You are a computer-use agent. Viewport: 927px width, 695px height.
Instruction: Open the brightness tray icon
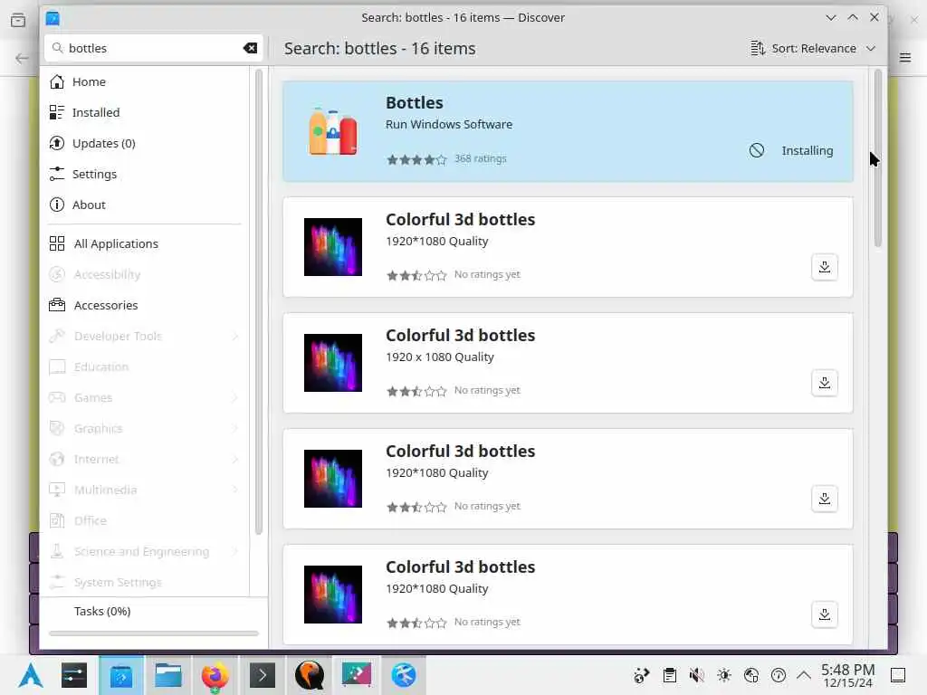[723, 675]
